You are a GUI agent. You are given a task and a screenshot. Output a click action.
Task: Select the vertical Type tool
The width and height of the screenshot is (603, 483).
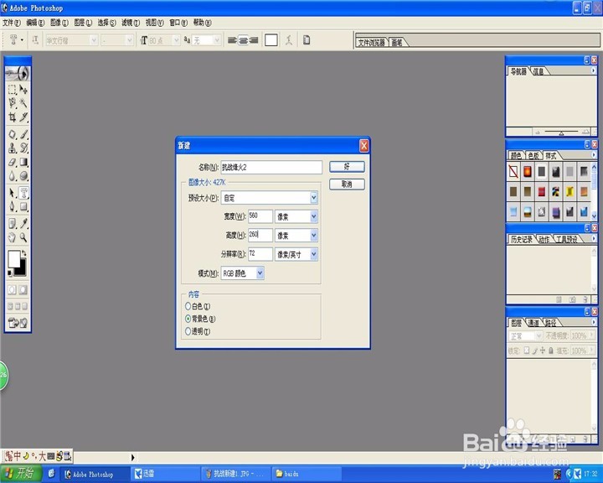tap(23, 193)
